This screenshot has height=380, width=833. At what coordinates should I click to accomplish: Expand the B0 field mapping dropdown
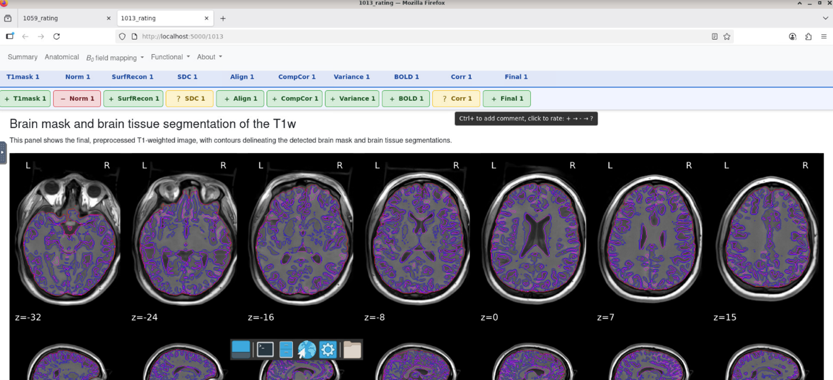115,57
